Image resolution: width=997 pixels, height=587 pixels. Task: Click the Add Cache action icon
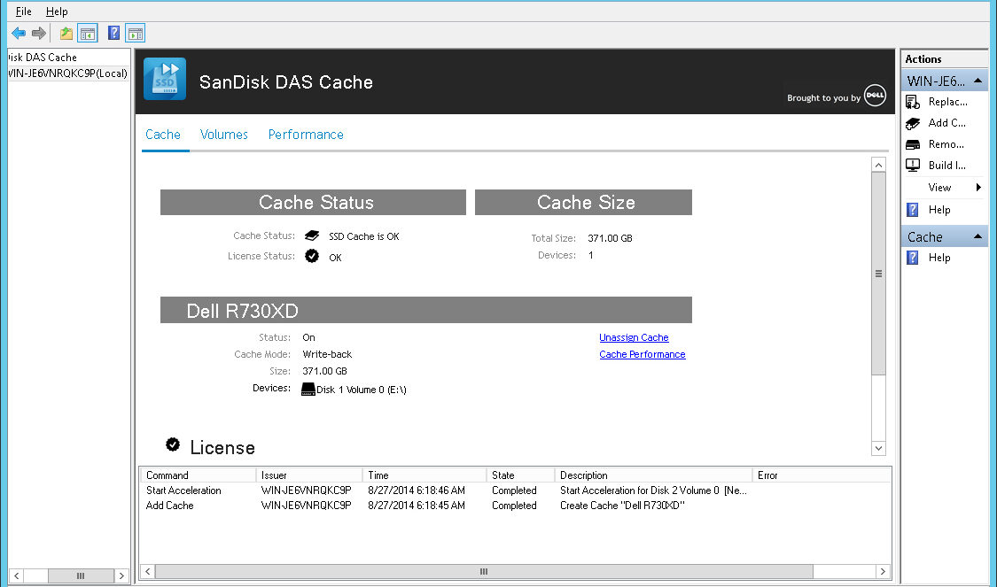click(913, 123)
